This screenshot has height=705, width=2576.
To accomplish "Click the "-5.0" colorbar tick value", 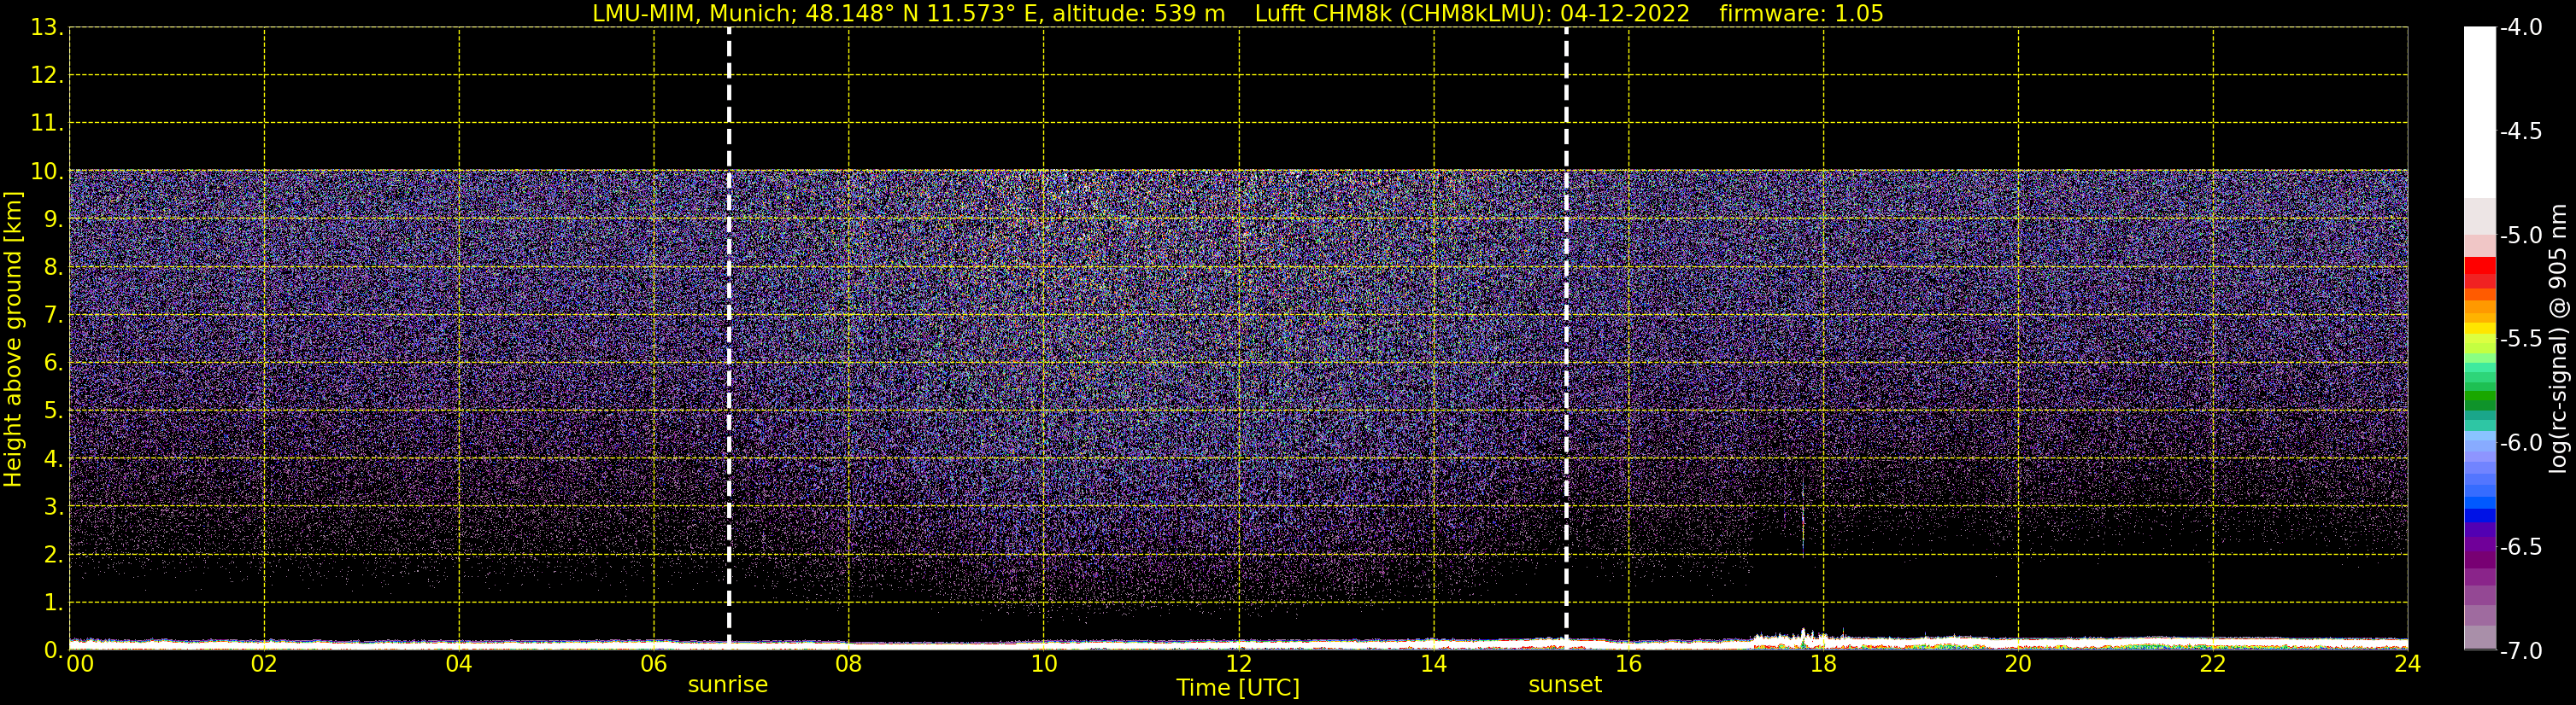I will coord(2520,235).
